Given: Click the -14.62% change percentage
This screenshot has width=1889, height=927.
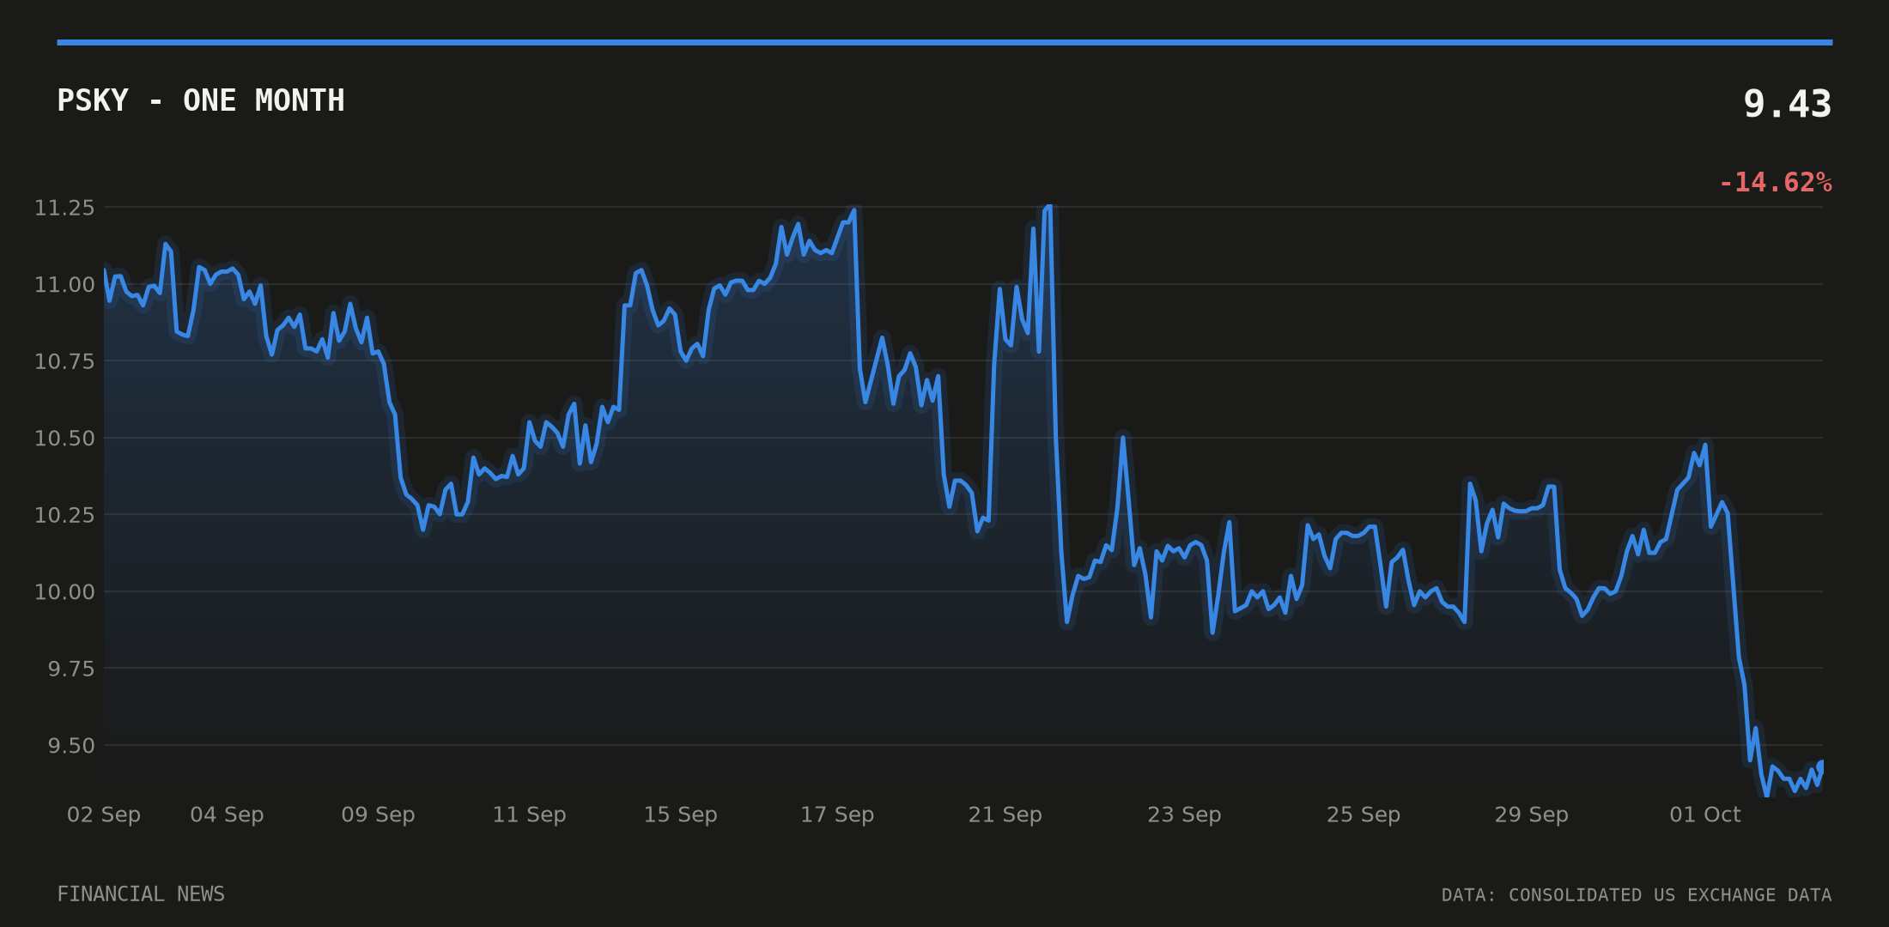Looking at the screenshot, I should 1775,183.
